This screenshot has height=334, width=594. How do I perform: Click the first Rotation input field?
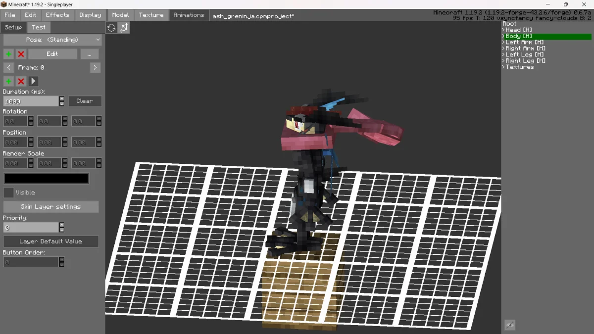coord(15,121)
